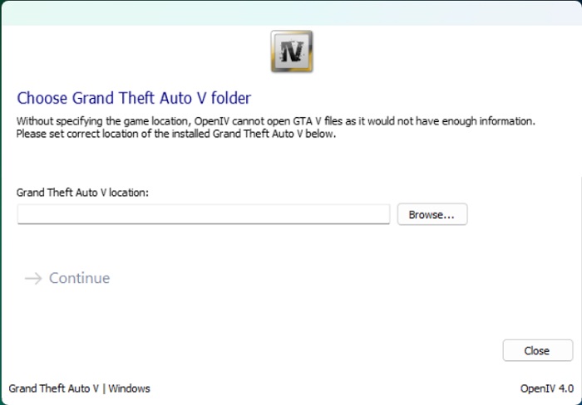
Task: Close the OpenIV setup dialog
Action: [537, 350]
